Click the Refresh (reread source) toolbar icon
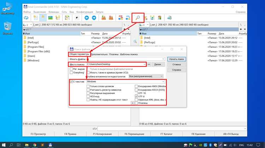Viewport: 265px width, 148px height. [26, 18]
